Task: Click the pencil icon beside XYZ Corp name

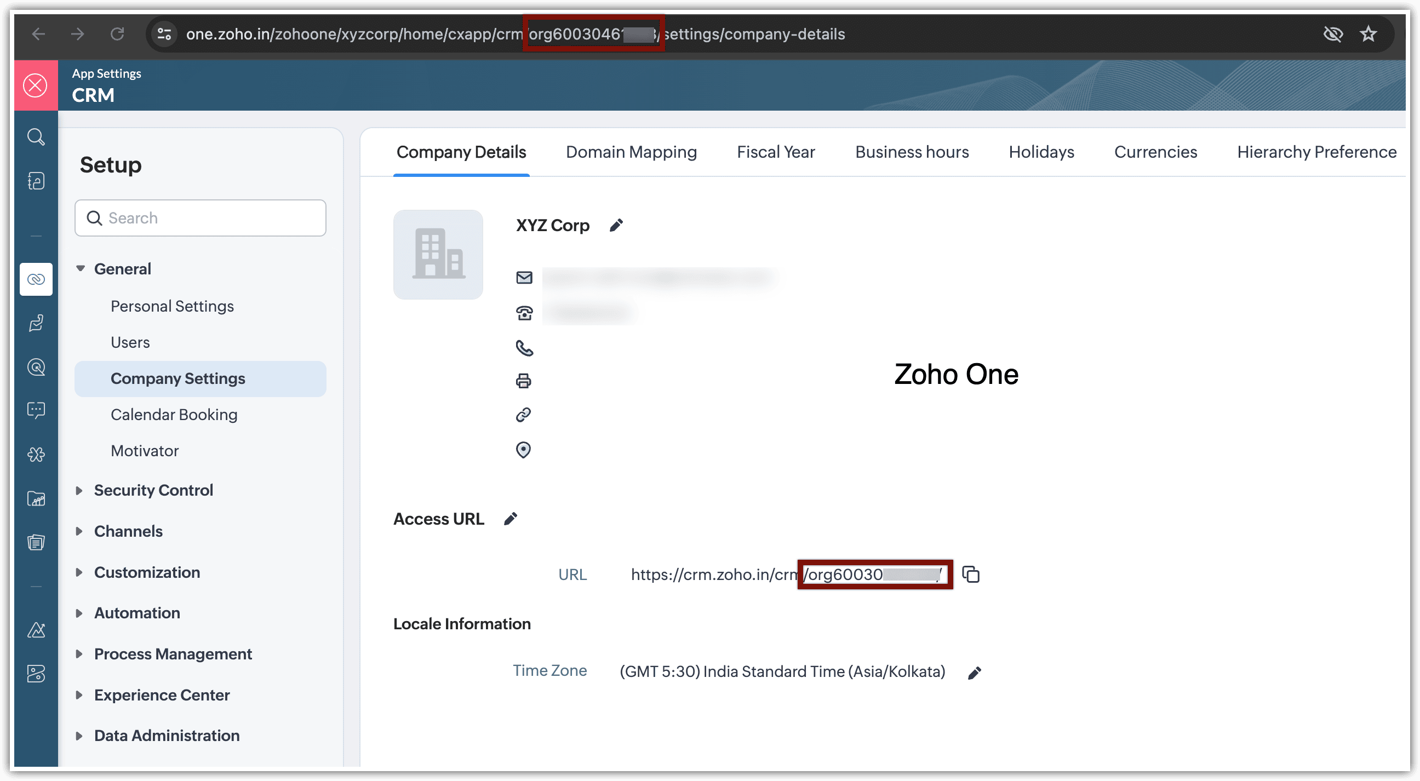Action: click(x=616, y=226)
